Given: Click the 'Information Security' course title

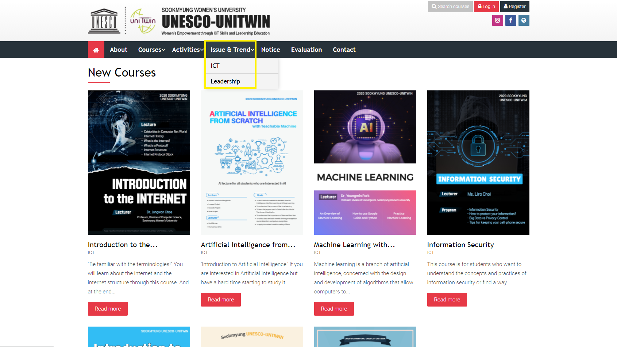Looking at the screenshot, I should 460,245.
